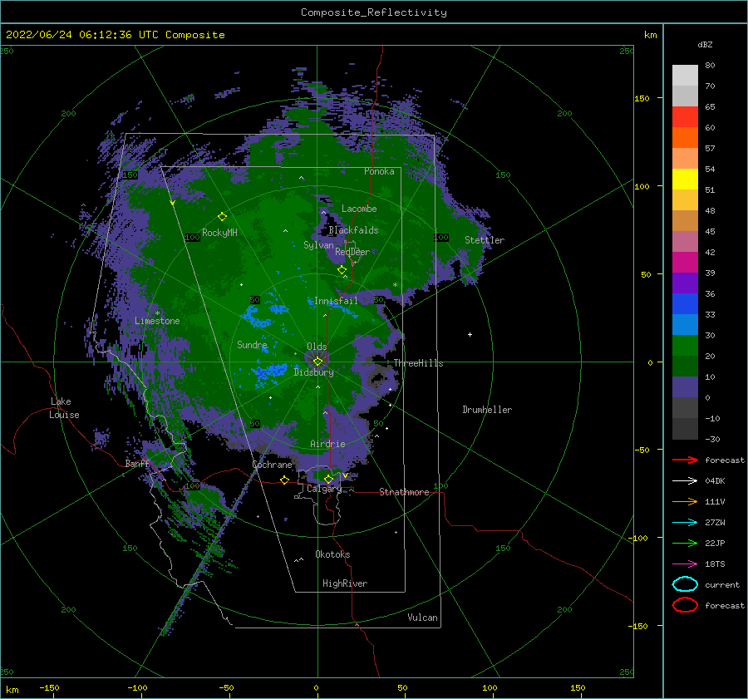This screenshot has width=748, height=699.
Task: Click the Innisfail town label
Action: [x=336, y=301]
